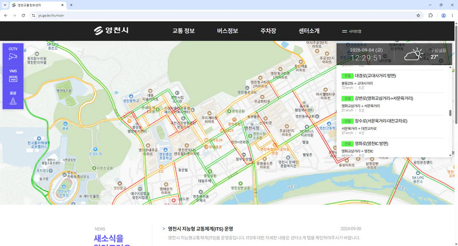Click the 중앙공원 park marker
Screen dimensions: 458x246
point(210,174)
